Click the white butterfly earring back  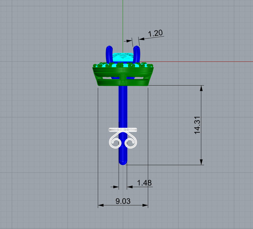[123, 138]
